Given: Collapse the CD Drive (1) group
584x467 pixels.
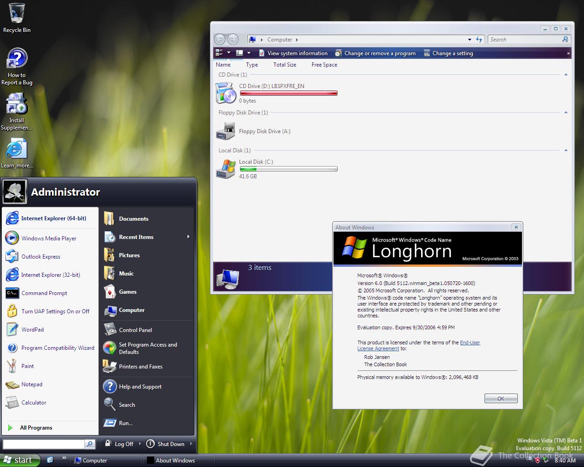Looking at the screenshot, I should 566,74.
